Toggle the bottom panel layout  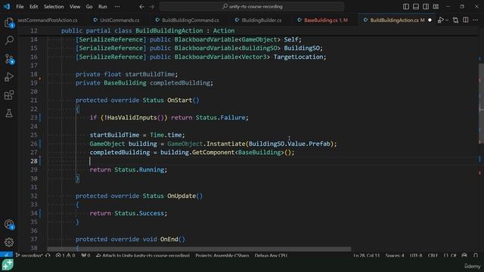pos(416,7)
